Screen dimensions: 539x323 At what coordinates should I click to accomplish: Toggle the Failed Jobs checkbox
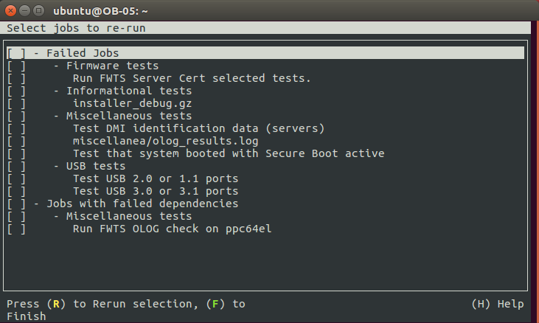click(x=16, y=53)
